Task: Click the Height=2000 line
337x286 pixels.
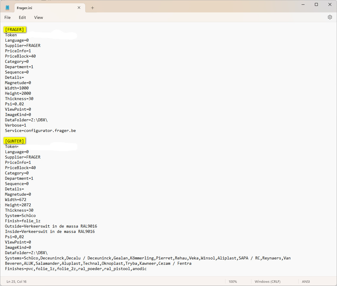Action: click(x=18, y=93)
